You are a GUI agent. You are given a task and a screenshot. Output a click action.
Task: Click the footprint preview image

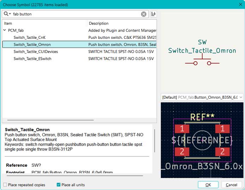click(202, 140)
